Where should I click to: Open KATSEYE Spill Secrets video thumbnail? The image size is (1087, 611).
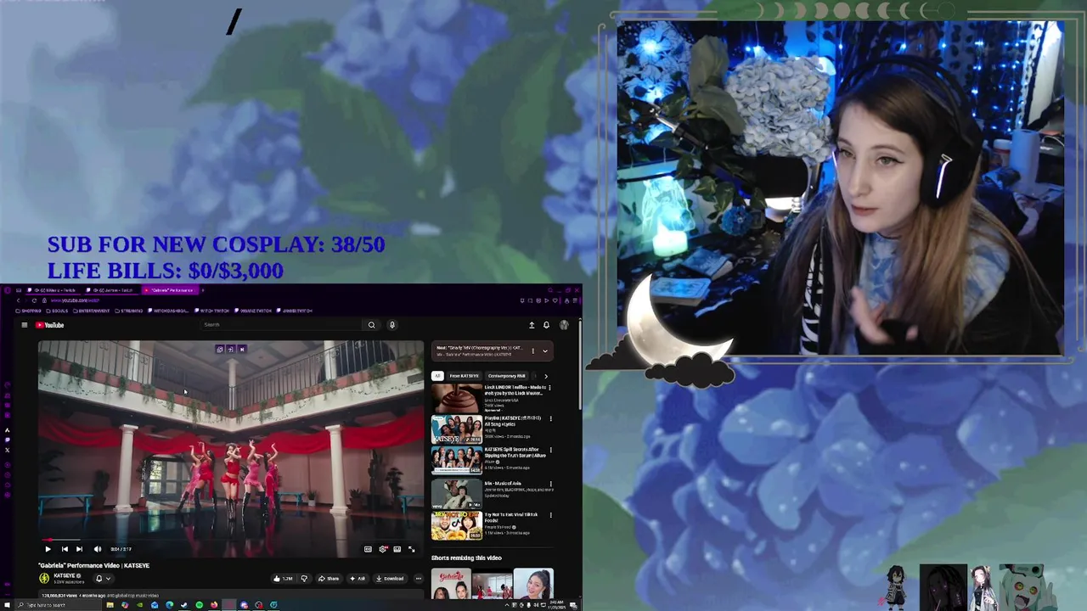pyautogui.click(x=457, y=462)
